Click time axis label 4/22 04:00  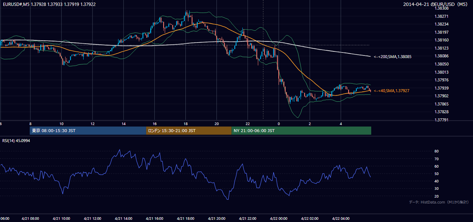[341, 219]
